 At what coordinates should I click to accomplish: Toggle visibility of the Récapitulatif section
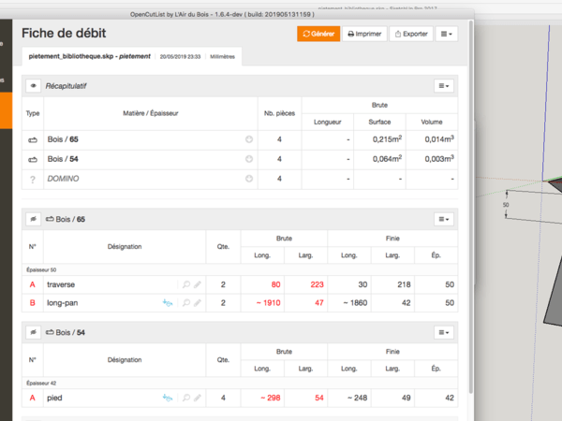click(x=34, y=85)
